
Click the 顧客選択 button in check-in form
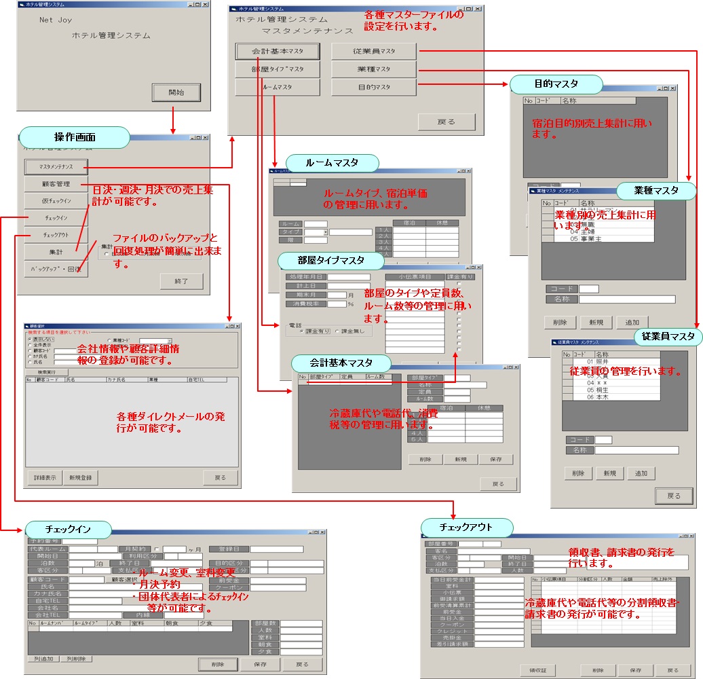[124, 579]
